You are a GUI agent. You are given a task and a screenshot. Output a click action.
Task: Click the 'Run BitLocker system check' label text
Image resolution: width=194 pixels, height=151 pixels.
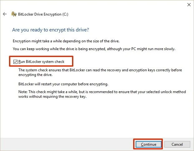pos(41,62)
